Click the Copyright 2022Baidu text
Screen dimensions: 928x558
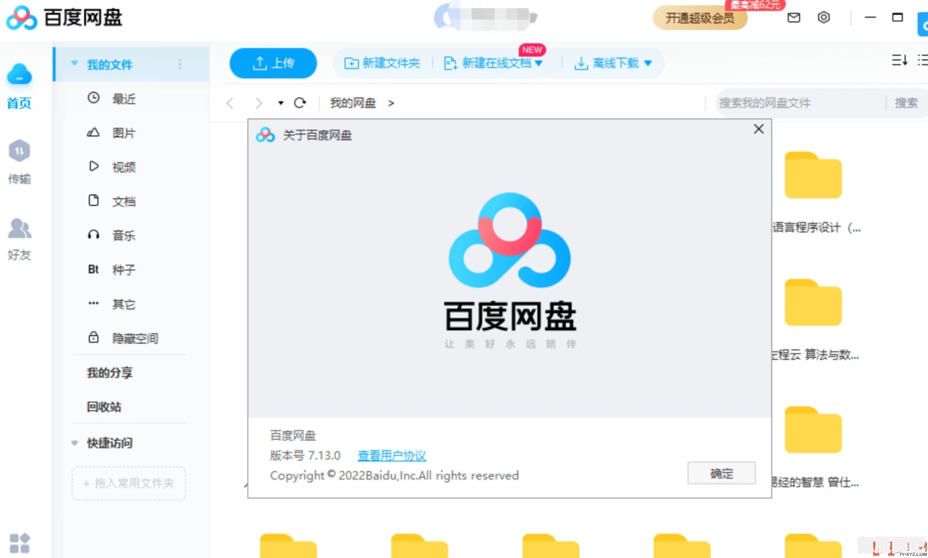(x=394, y=476)
